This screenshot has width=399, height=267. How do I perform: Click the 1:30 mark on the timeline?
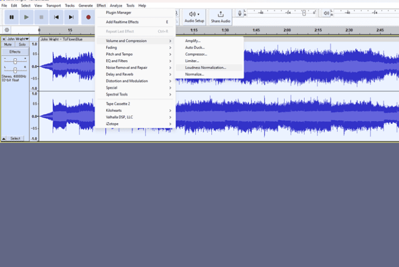tap(225, 30)
